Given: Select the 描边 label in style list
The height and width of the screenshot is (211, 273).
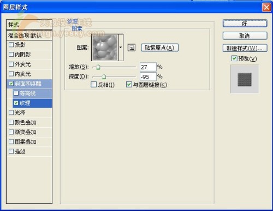Looking at the screenshot, I should click(20, 151).
